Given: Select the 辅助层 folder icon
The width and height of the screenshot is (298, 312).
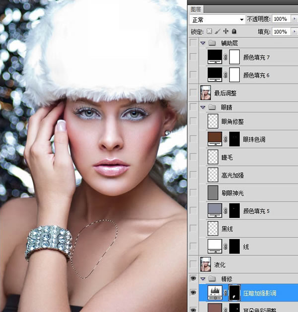Looking at the screenshot, I should coord(212,43).
